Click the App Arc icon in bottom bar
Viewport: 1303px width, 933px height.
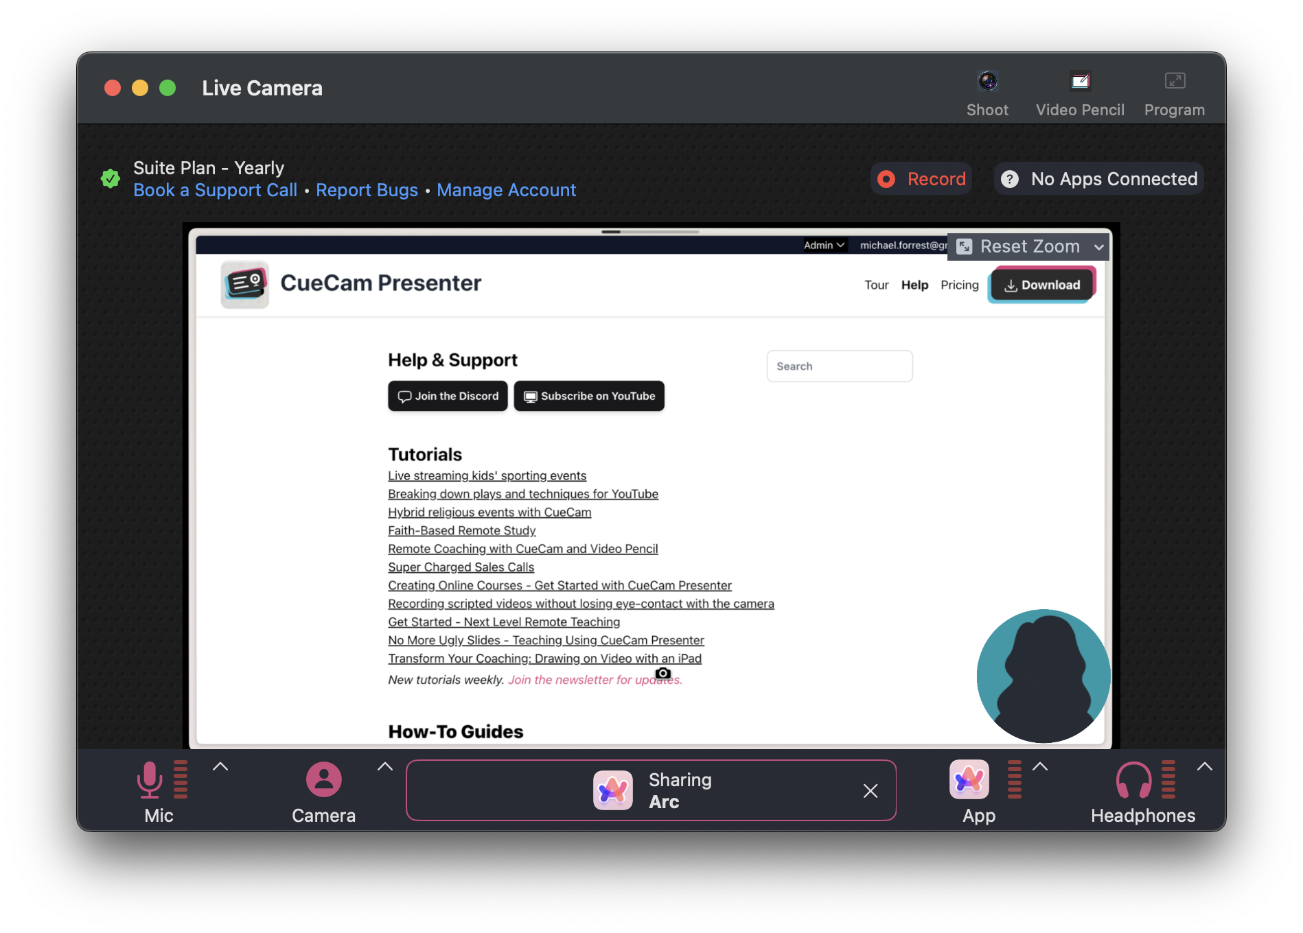(x=969, y=779)
